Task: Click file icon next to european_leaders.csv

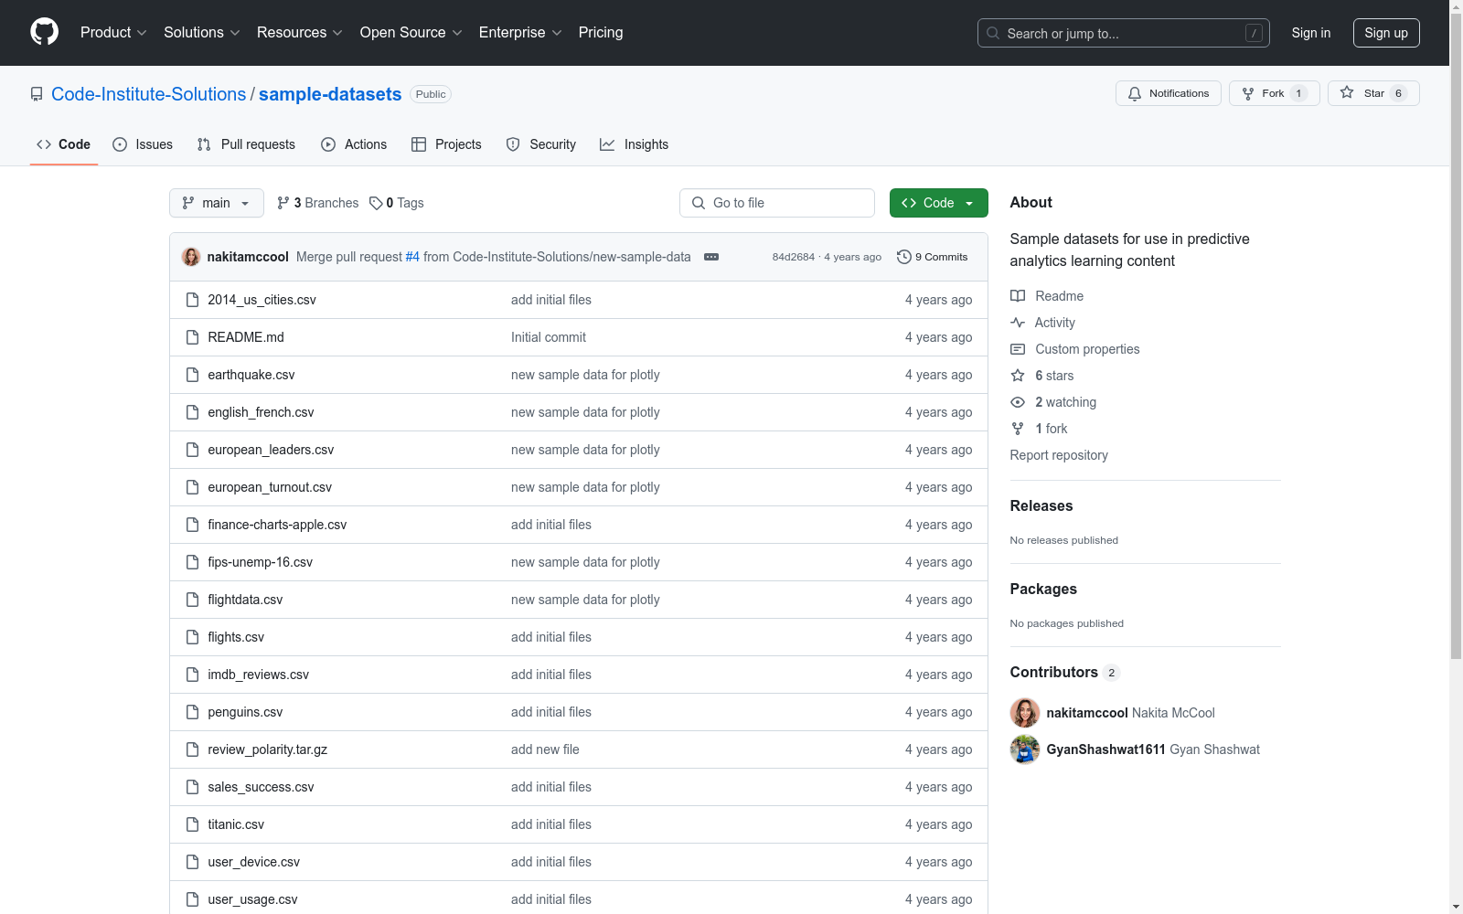Action: click(192, 450)
